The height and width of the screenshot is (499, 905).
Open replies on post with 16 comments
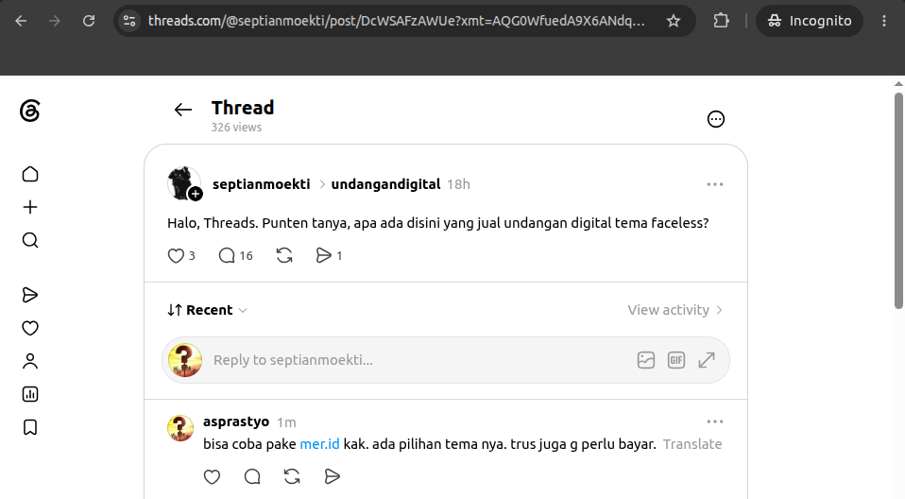coord(235,256)
